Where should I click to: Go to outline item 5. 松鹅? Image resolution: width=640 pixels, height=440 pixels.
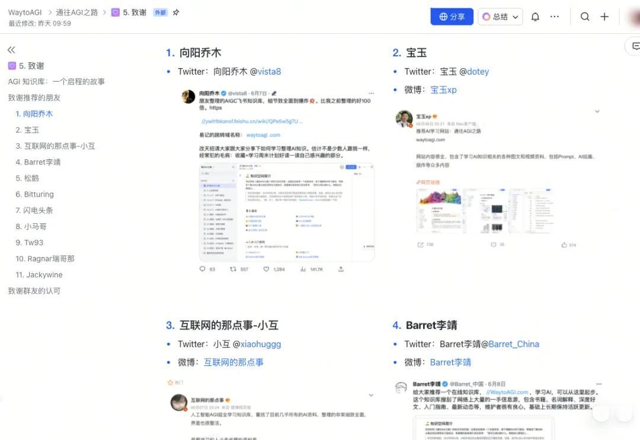point(27,178)
